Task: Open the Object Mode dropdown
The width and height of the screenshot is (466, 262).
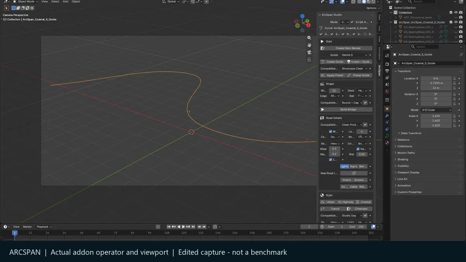Action: pos(24,2)
